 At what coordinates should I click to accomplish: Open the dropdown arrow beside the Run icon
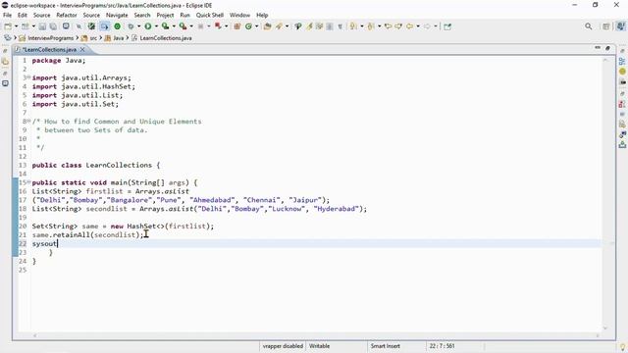(x=156, y=26)
